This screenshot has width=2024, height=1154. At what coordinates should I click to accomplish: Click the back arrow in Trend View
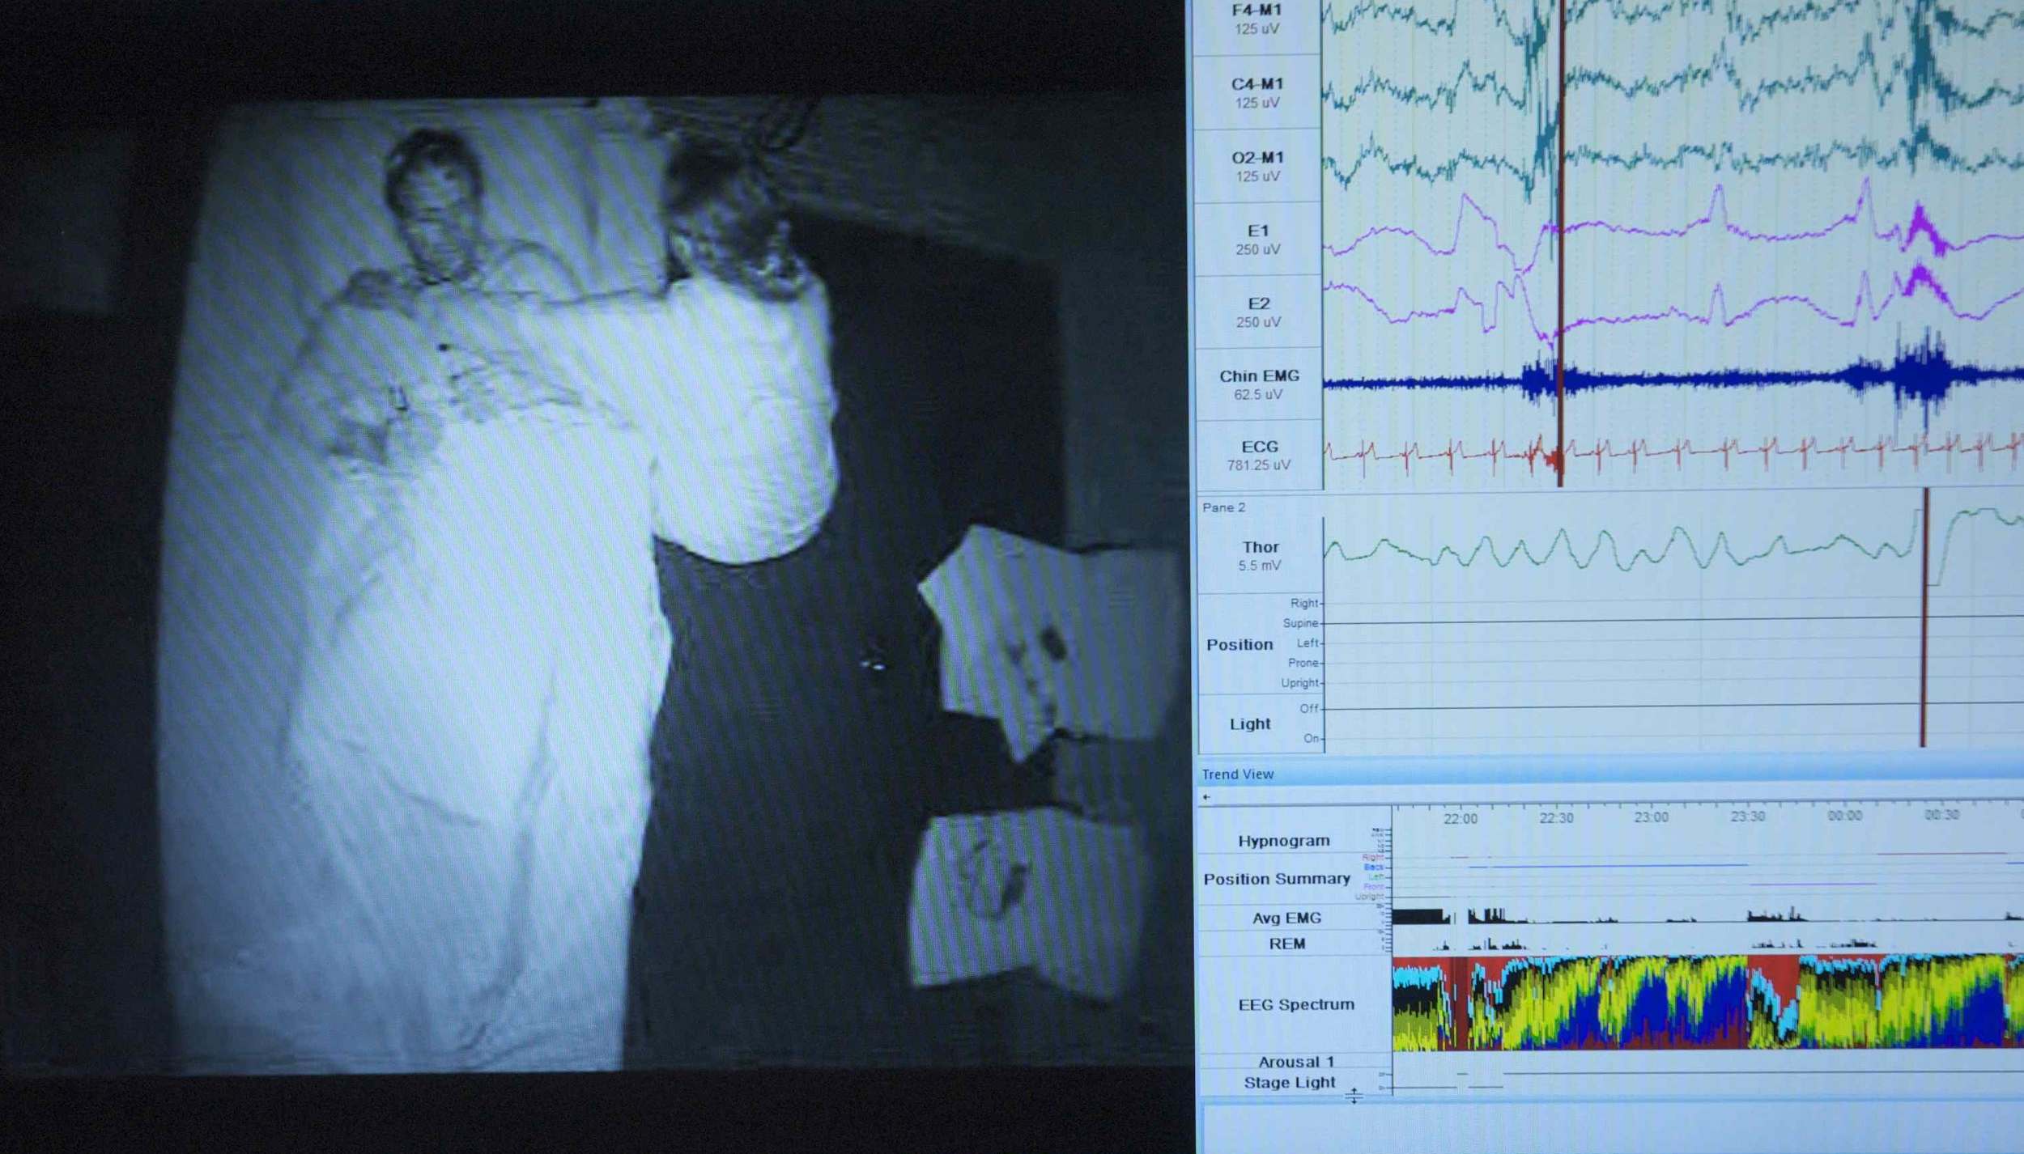1206,797
